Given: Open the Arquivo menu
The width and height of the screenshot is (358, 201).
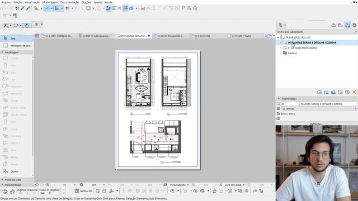Looking at the screenshot, I should pos(6,2).
